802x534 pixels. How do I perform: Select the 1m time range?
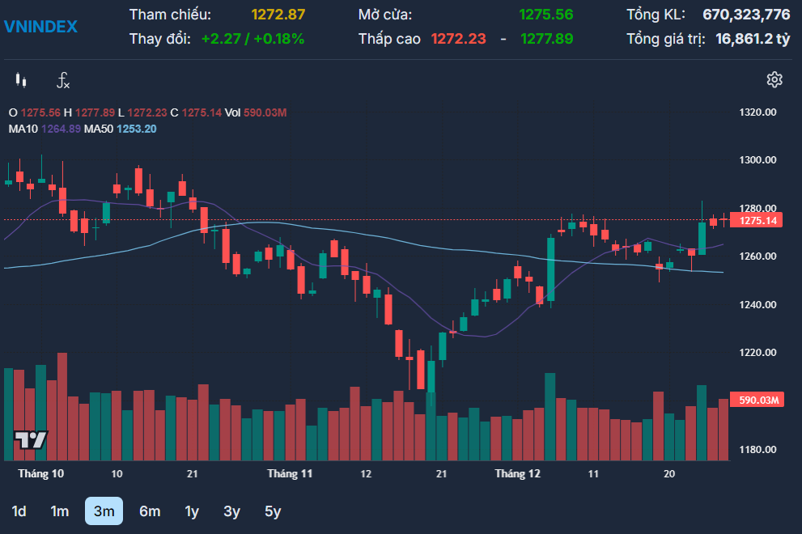coord(60,511)
